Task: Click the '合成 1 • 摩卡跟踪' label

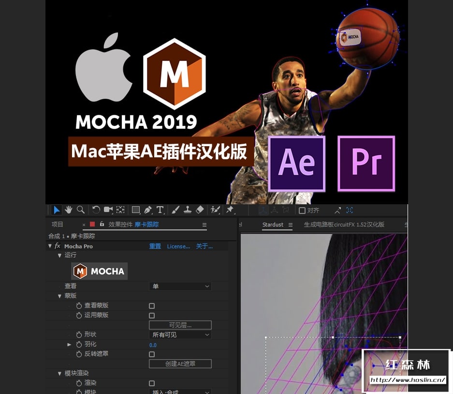Action: [x=72, y=236]
